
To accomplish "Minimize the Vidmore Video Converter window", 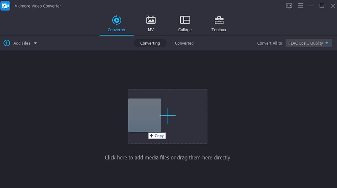I will [x=311, y=5].
